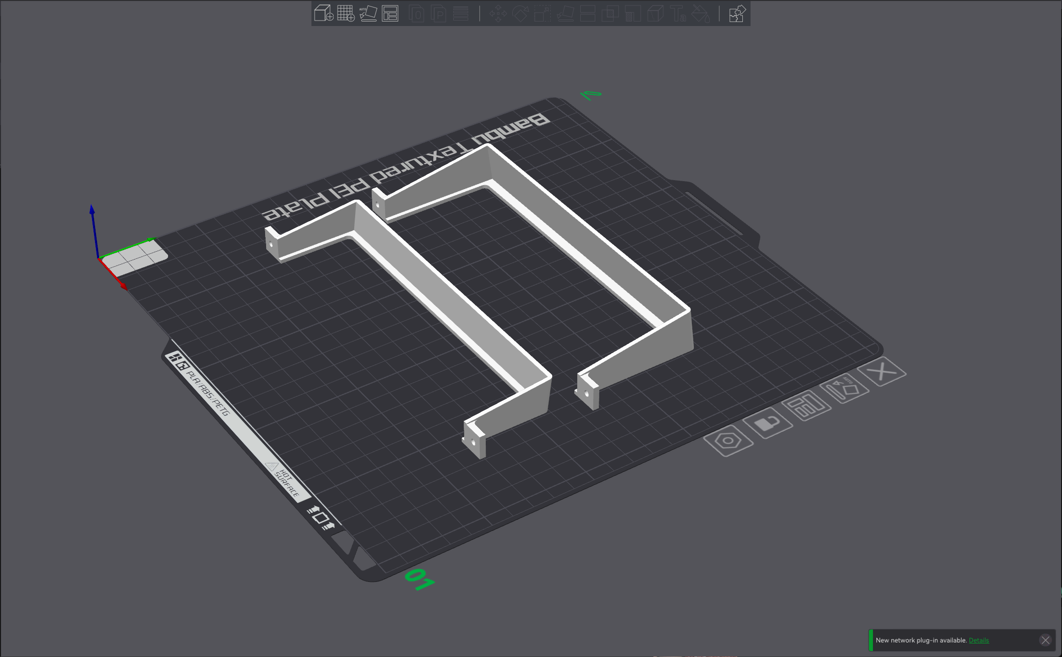Dismiss the network plug-in notification

coord(1045,640)
